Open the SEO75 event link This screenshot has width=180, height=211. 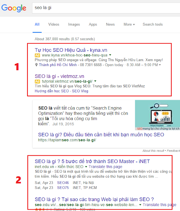63,188
